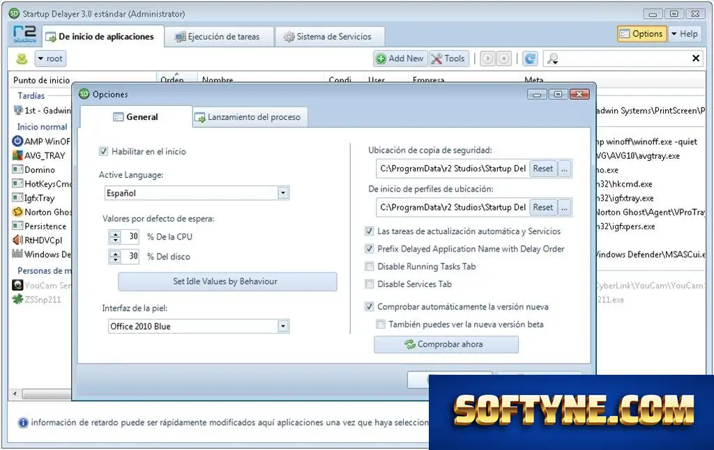Screen dimensions: 714x450
Task: Click the Comprobar ahora button
Action: click(446, 344)
